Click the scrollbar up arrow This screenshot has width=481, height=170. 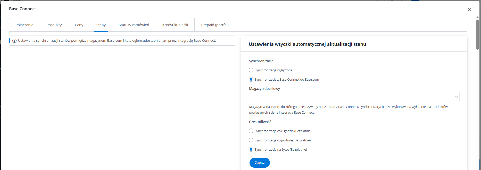tap(477, 17)
